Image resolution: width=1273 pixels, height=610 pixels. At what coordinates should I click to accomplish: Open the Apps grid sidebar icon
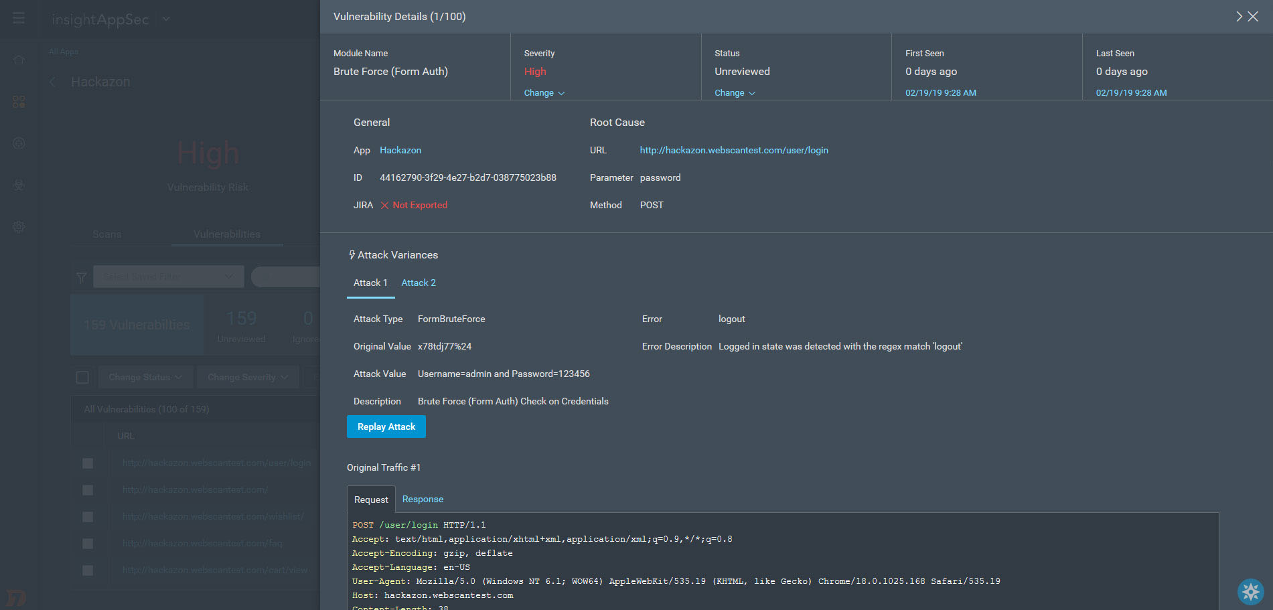[19, 102]
